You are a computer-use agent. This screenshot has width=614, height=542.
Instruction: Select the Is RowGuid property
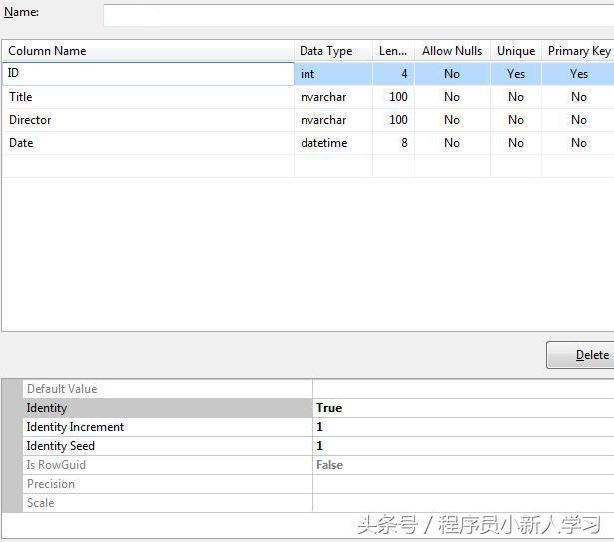pos(168,465)
